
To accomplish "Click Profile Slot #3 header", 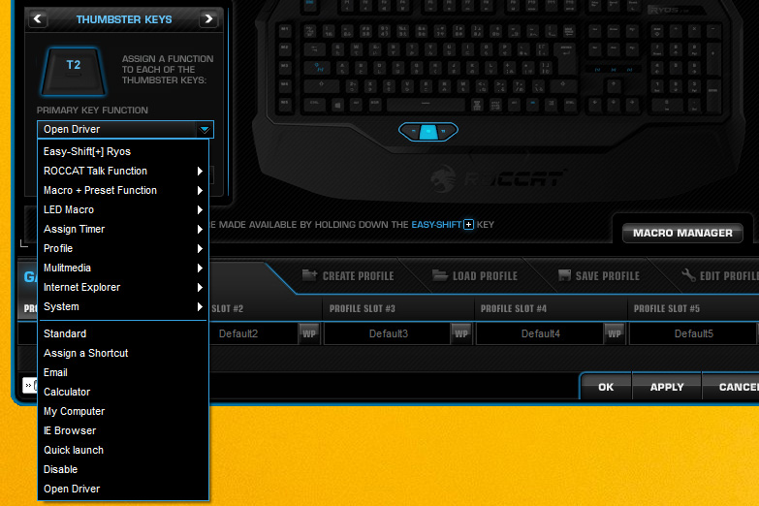I will (363, 308).
